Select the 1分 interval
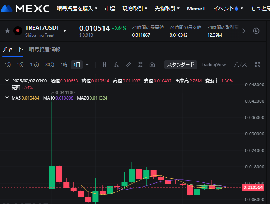The width and height of the screenshot is (270, 204). tap(8, 65)
